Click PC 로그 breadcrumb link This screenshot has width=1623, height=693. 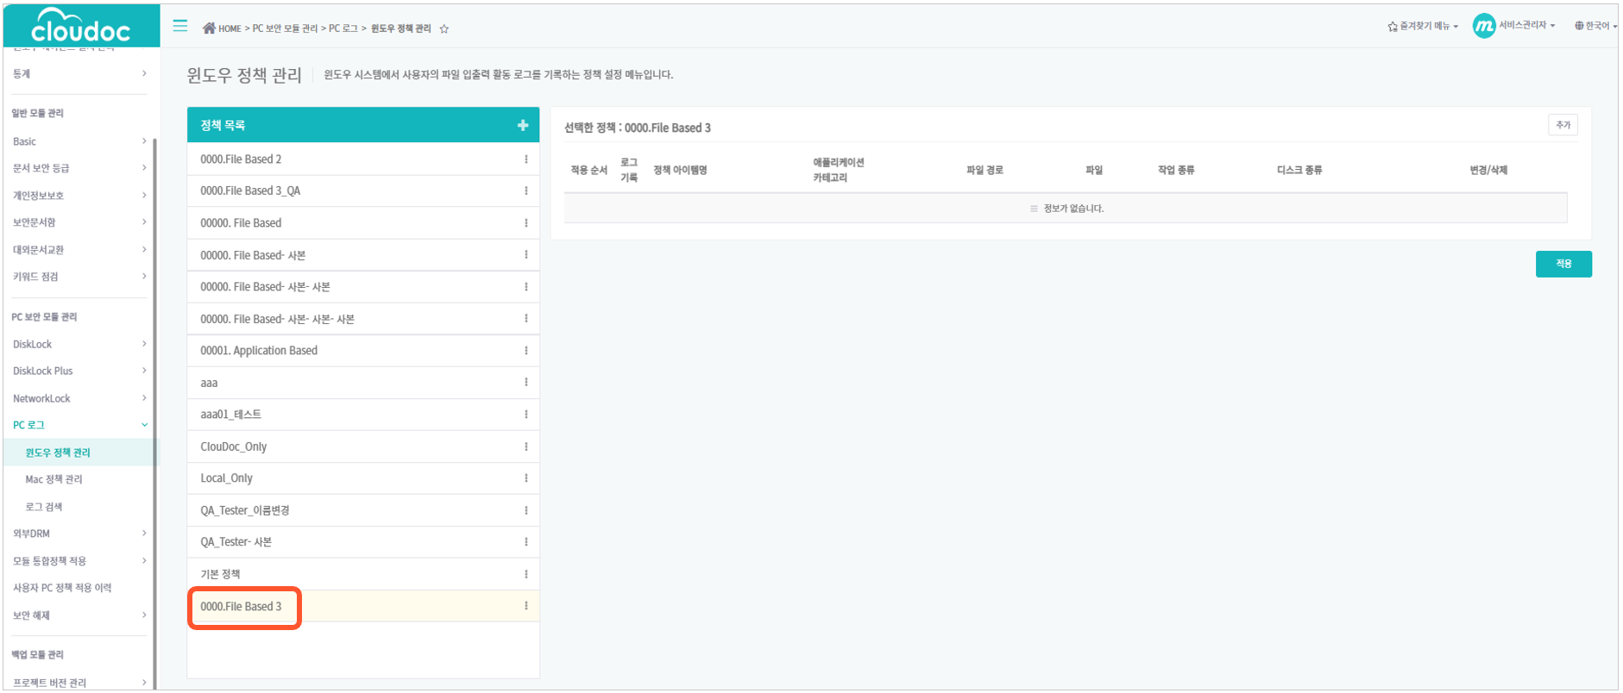(343, 28)
